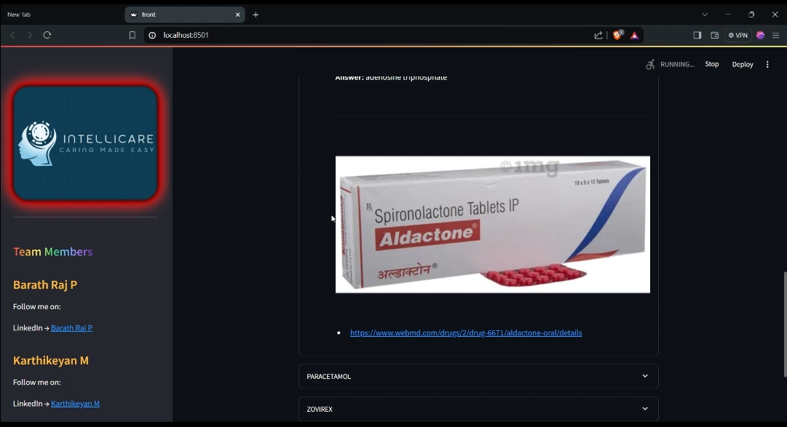Expand the PARACETAMOL section

478,376
